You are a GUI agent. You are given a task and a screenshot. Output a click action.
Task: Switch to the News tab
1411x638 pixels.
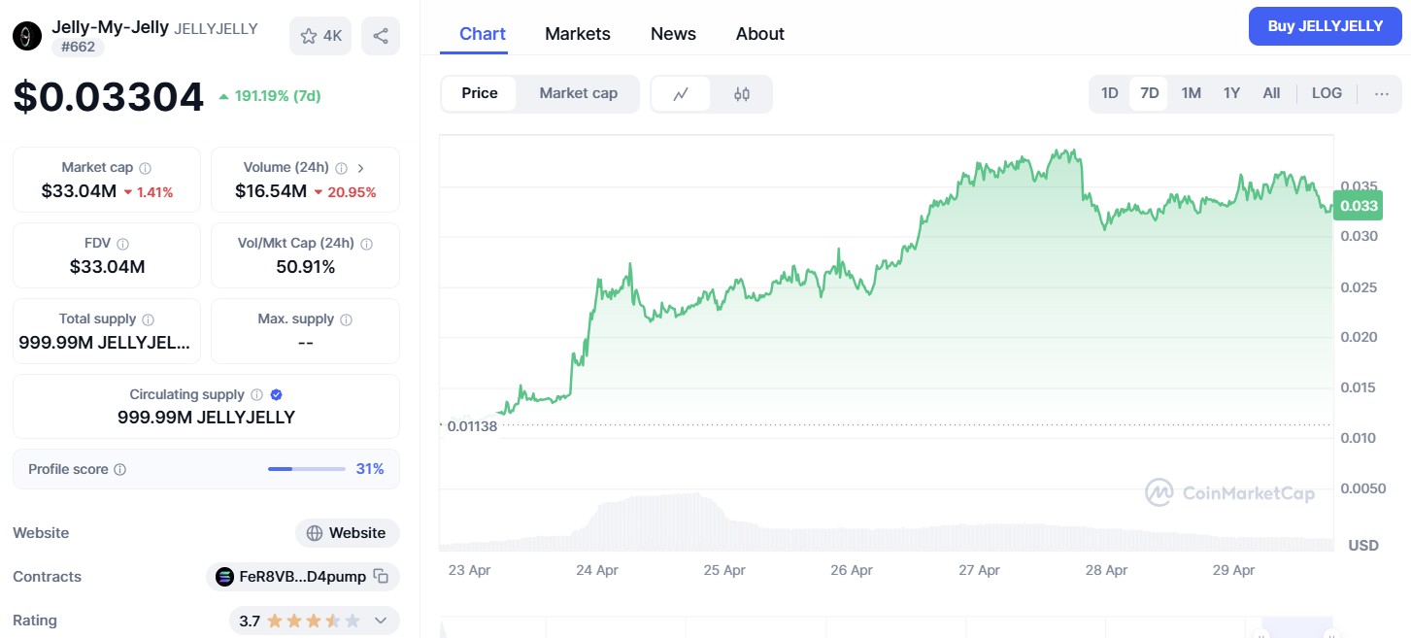[673, 34]
